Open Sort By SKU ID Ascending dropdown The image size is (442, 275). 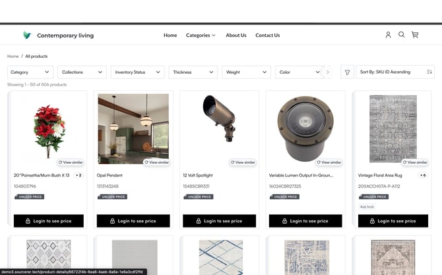point(395,72)
